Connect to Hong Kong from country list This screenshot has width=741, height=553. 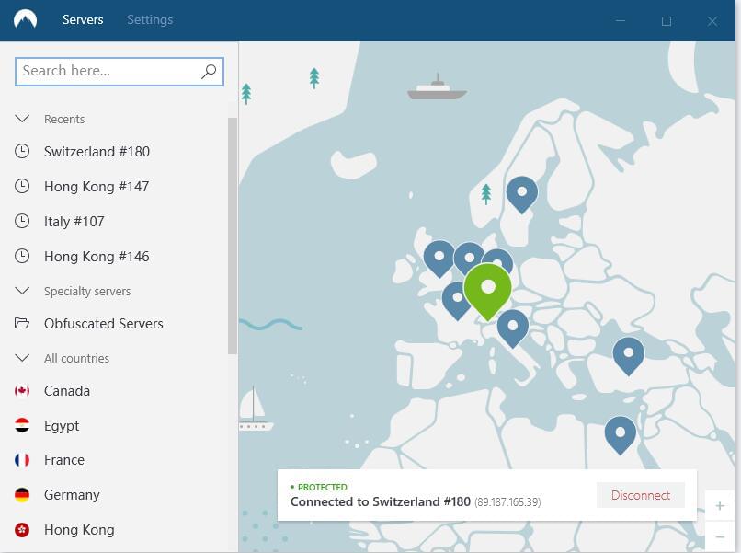[79, 530]
